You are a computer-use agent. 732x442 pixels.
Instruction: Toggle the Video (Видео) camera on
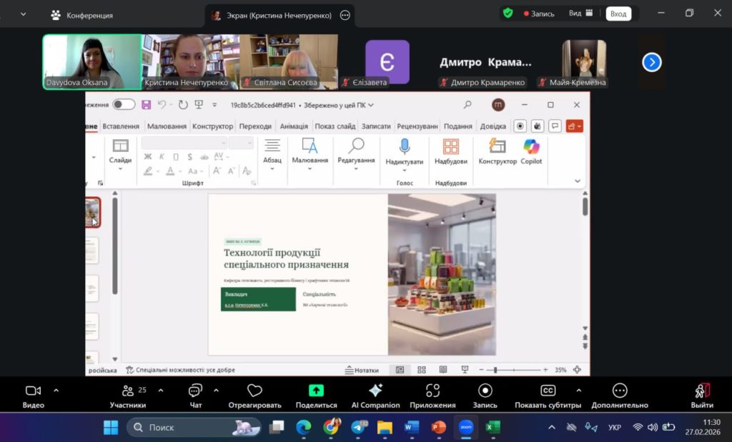pyautogui.click(x=33, y=391)
